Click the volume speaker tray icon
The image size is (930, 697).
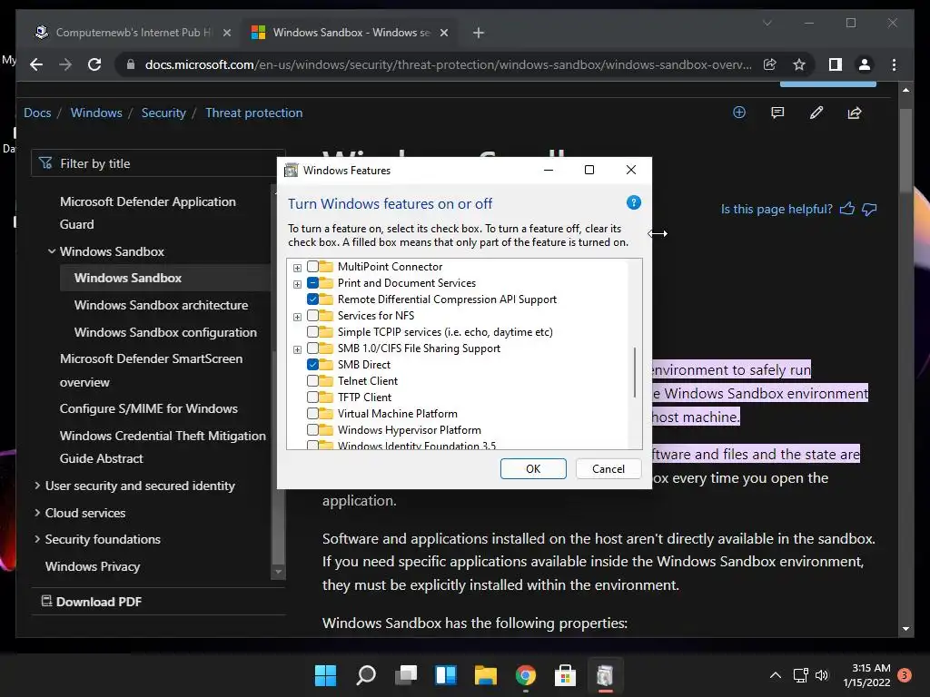point(821,675)
